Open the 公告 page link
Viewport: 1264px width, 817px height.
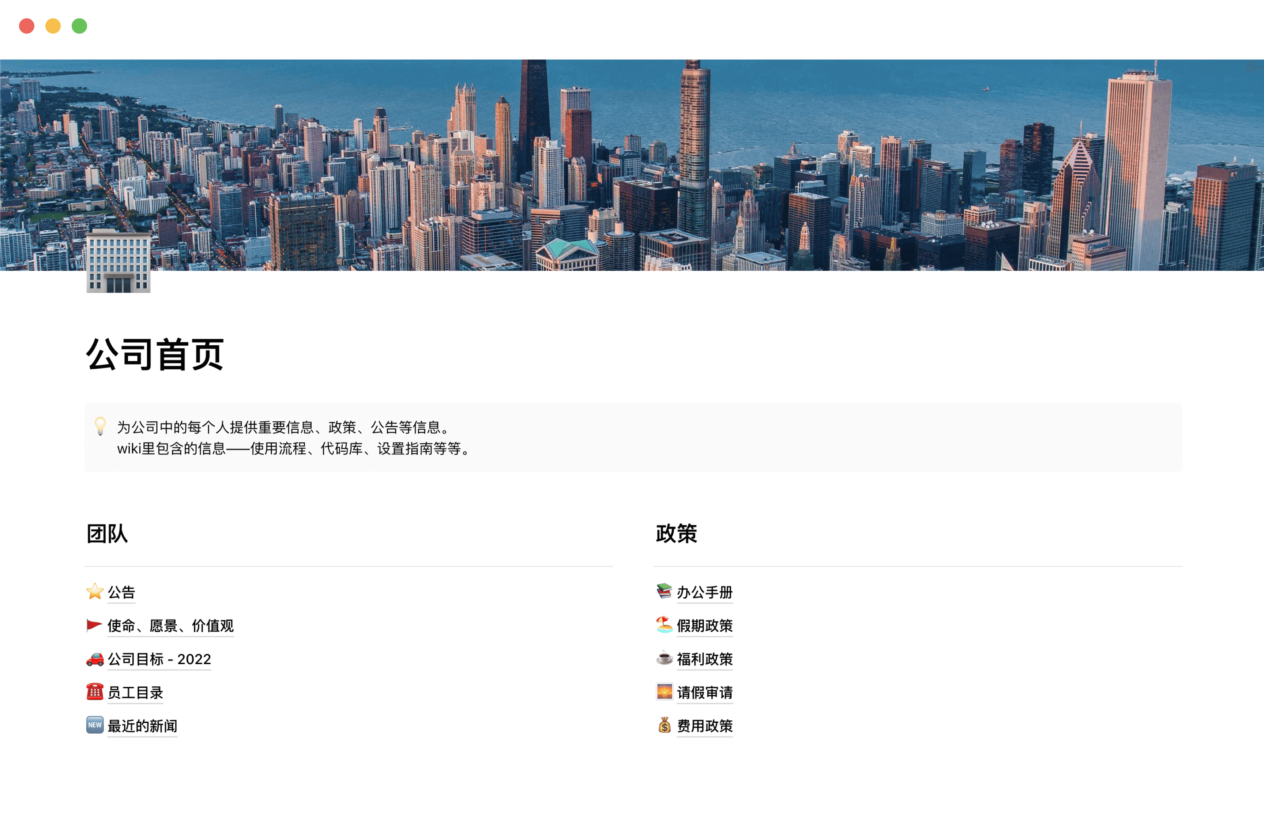point(121,592)
